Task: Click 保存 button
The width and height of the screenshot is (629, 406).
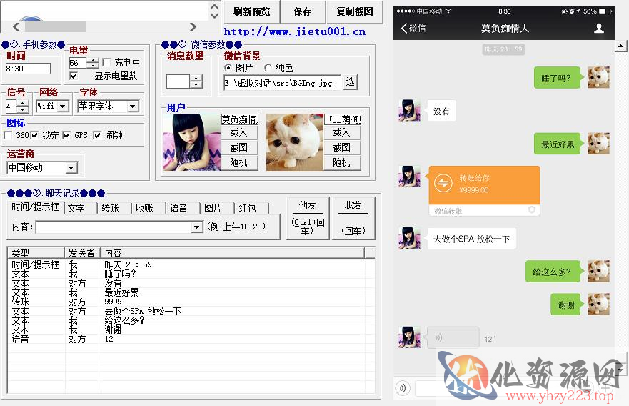Action: coord(303,11)
